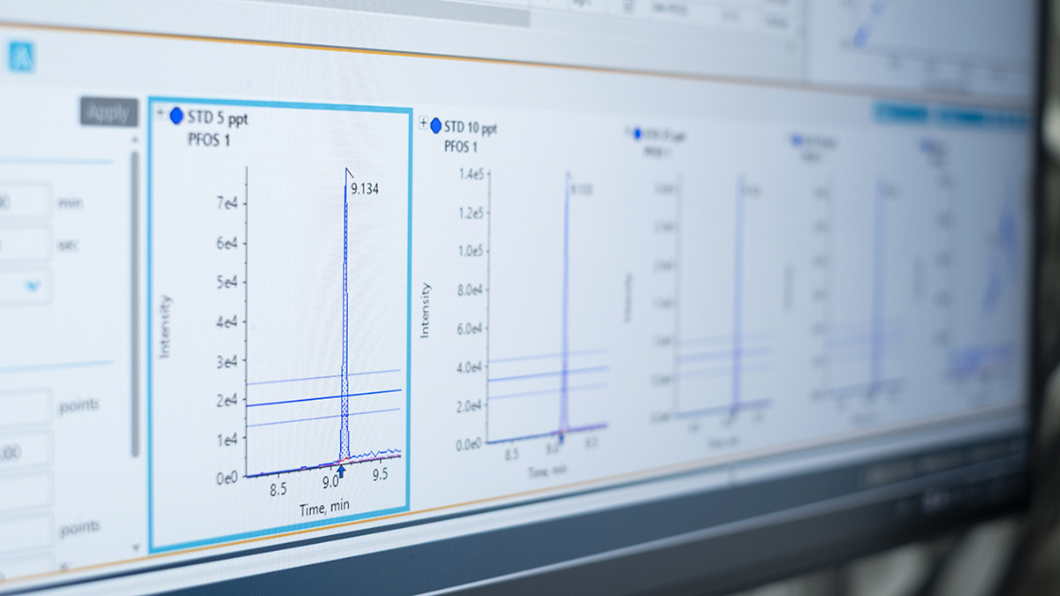Click the blue retention-time arrow under the STD 5 ppt peak
Screen dimensions: 1060x596
coord(341,472)
